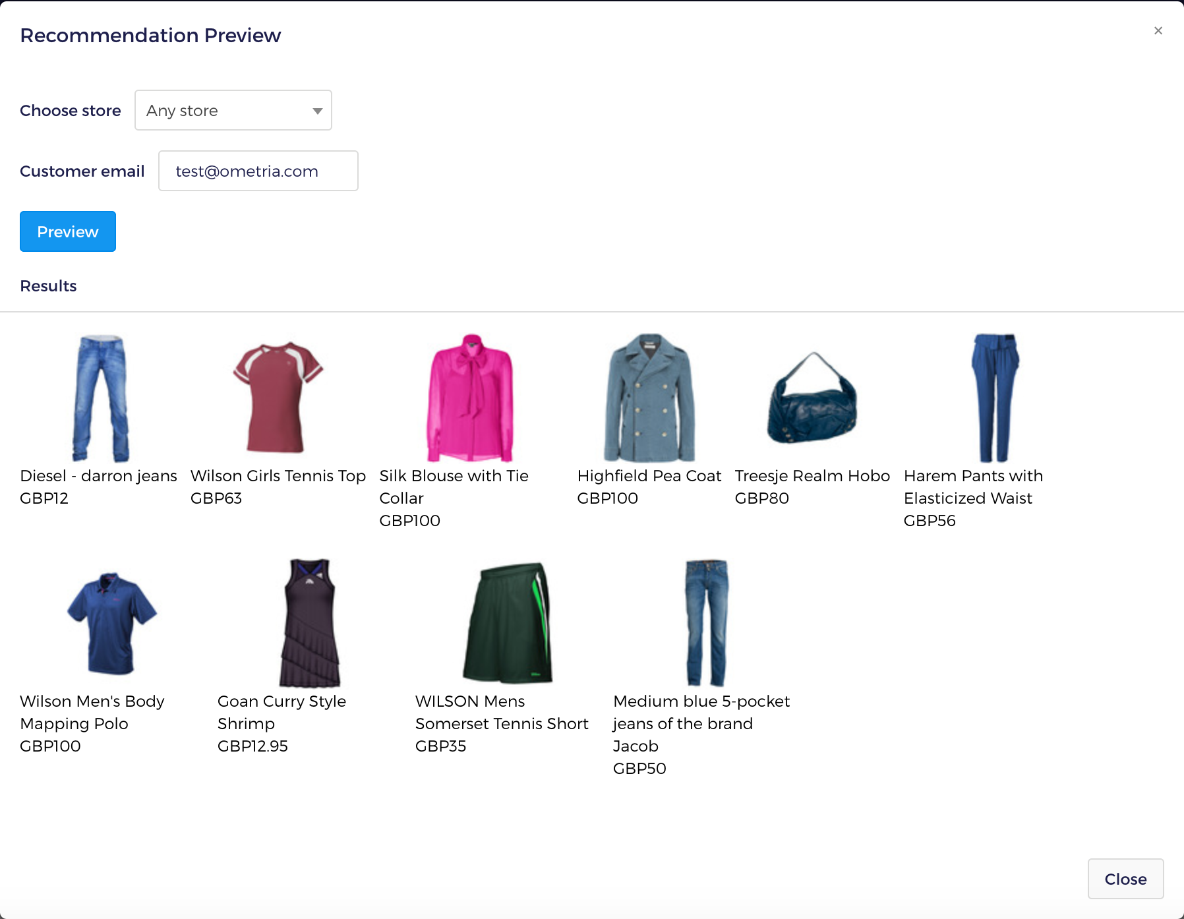Image resolution: width=1184 pixels, height=919 pixels.
Task: Click the Choose store label
Action: tap(71, 111)
